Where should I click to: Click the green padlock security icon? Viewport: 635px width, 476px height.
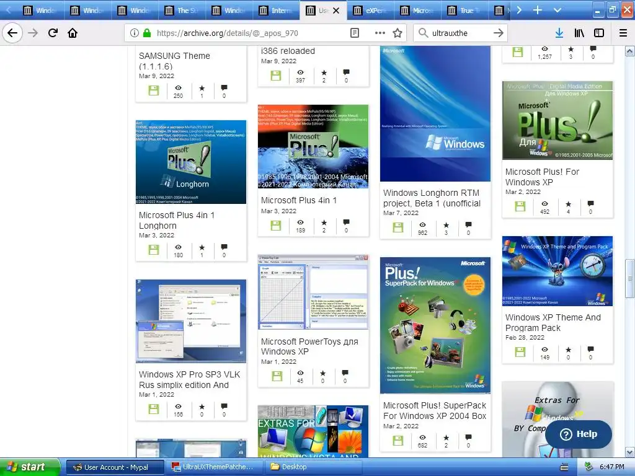tap(147, 33)
